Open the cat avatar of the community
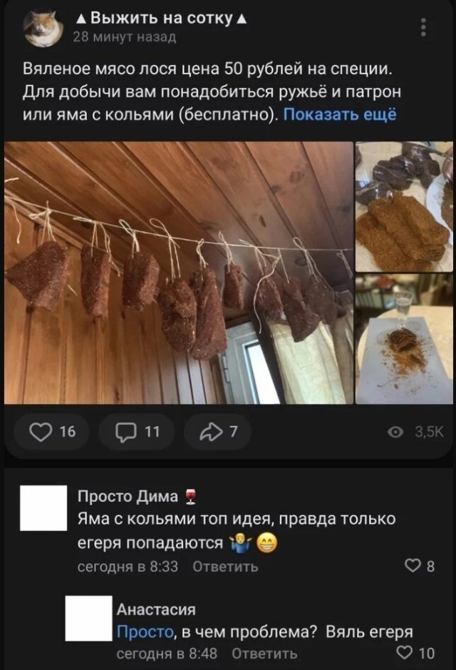Image resolution: width=456 pixels, height=670 pixels. tap(43, 28)
